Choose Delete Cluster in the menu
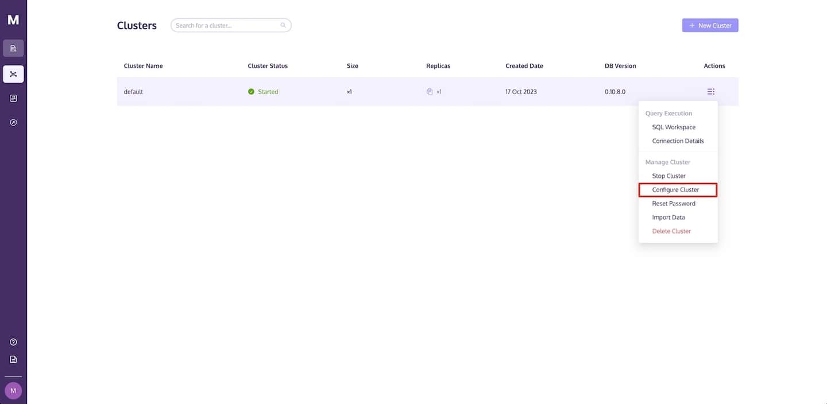827x404 pixels. pyautogui.click(x=671, y=231)
